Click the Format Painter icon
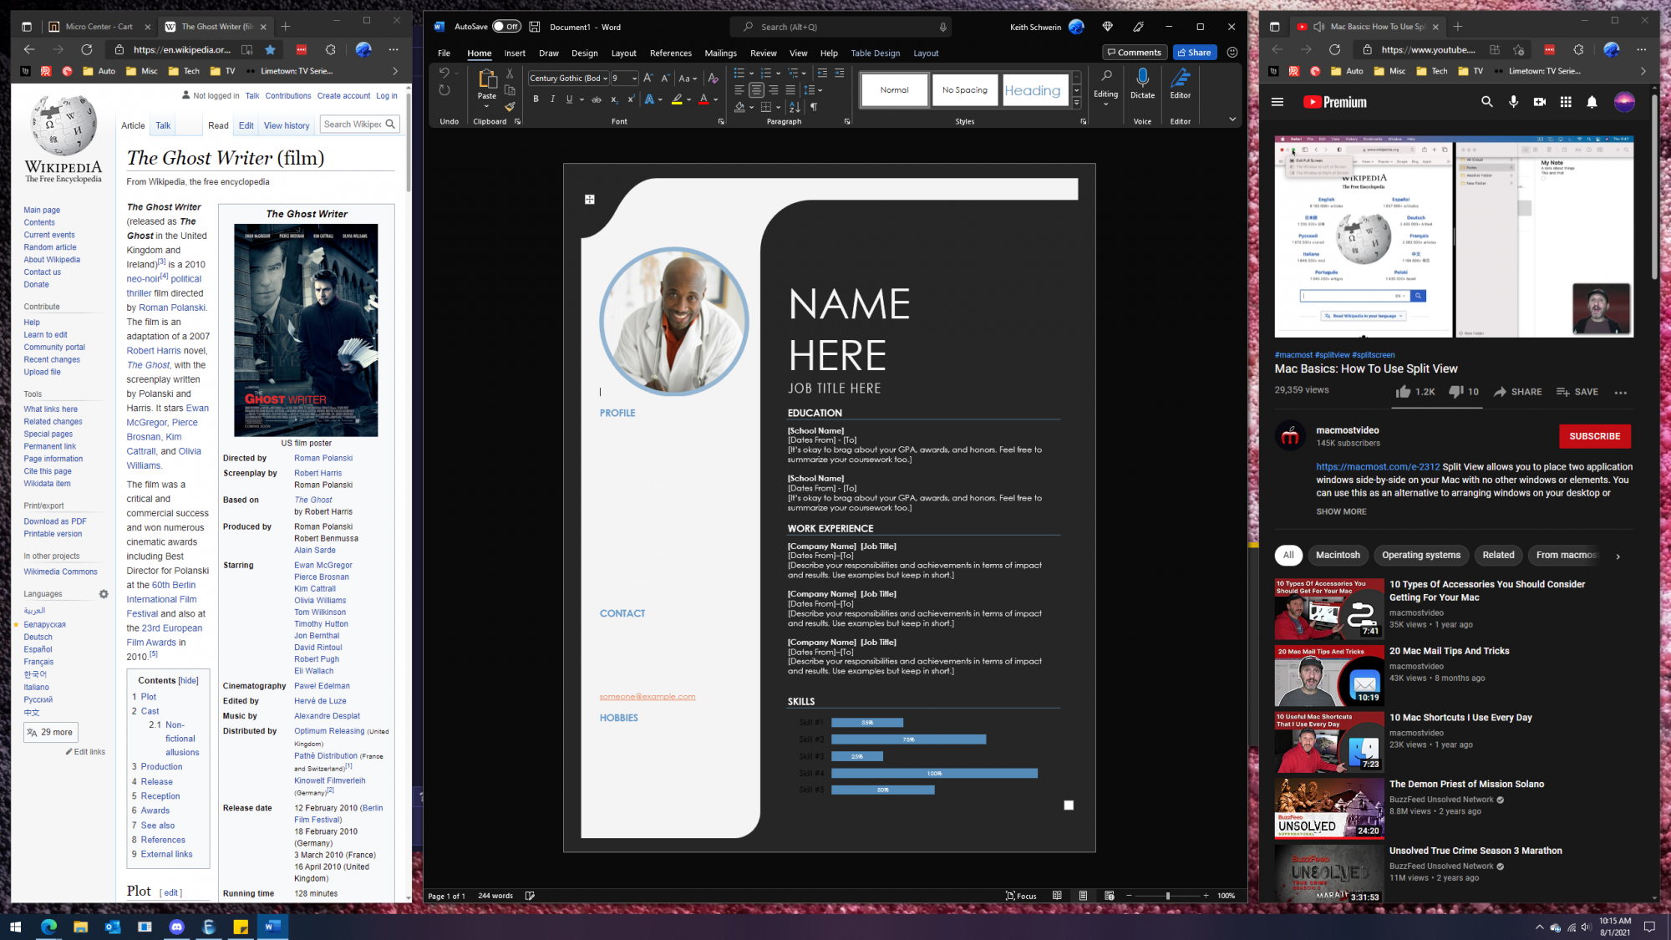Screen dimensions: 1671x940 point(510,106)
